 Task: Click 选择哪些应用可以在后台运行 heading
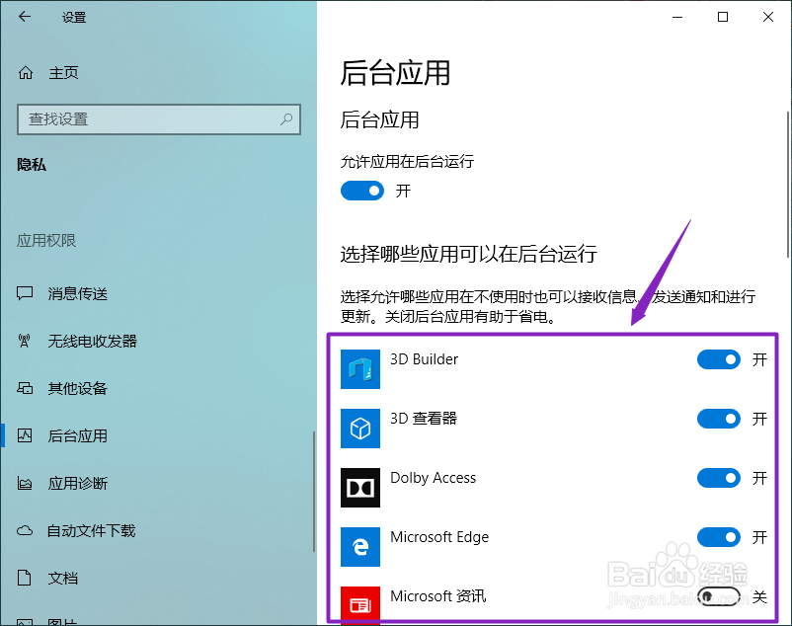coord(468,254)
